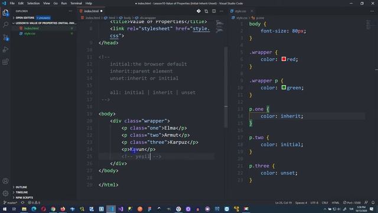Click the style.css href link in code
This screenshot has width=378, height=213.
(x=201, y=28)
